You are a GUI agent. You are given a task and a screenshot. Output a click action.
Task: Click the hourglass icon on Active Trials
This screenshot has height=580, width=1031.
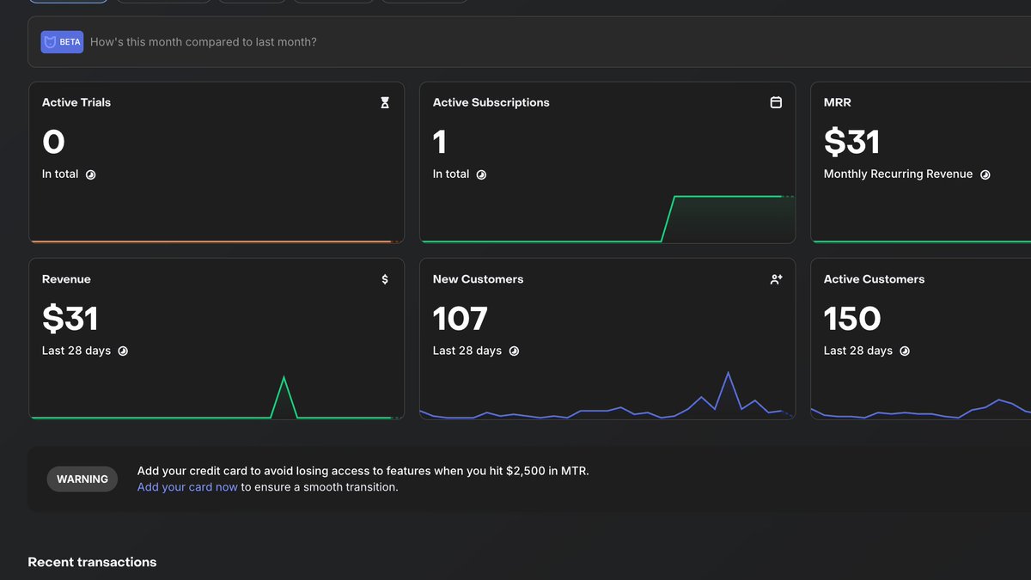[x=385, y=102]
